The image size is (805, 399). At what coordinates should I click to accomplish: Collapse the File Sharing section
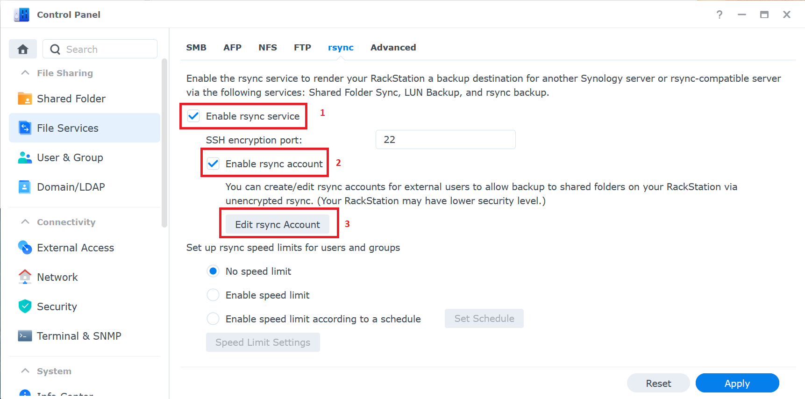click(25, 73)
